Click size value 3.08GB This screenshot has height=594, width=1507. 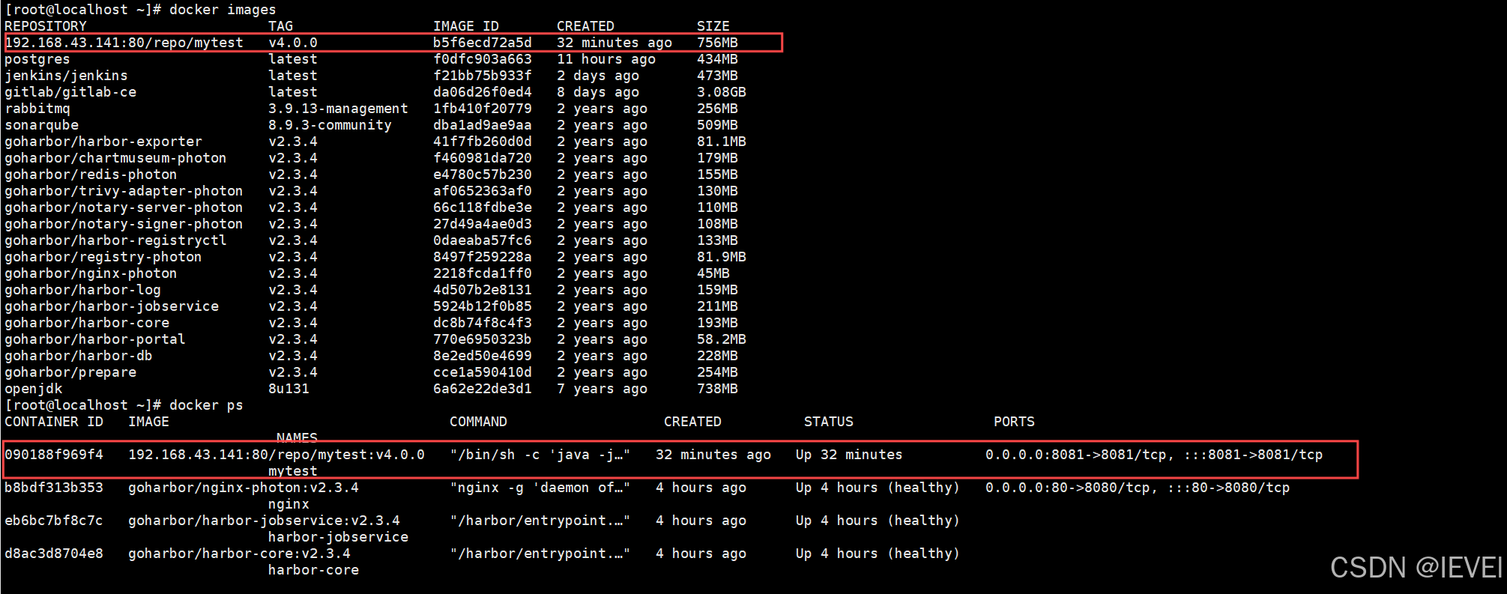[722, 92]
